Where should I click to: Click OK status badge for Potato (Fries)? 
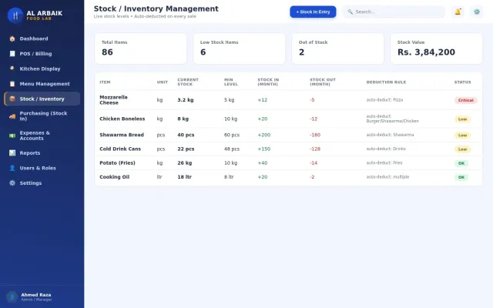(x=461, y=163)
